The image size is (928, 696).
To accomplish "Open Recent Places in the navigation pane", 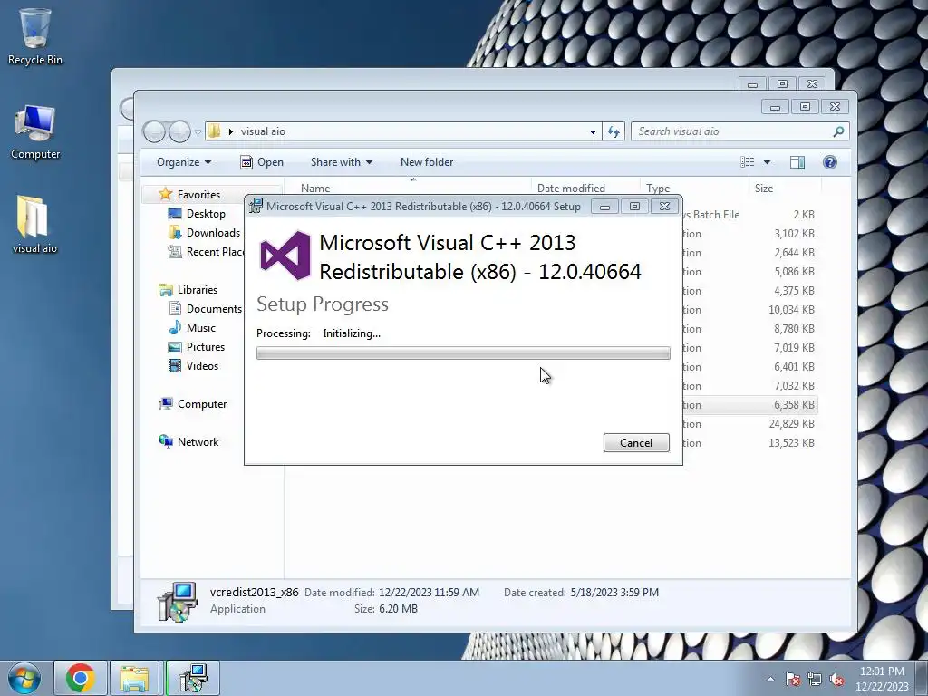I will click(215, 252).
